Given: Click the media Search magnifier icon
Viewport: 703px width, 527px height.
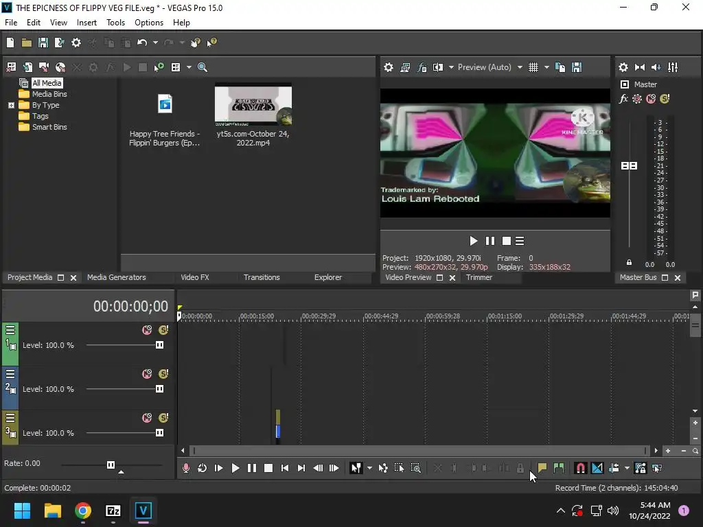Looking at the screenshot, I should (203, 67).
